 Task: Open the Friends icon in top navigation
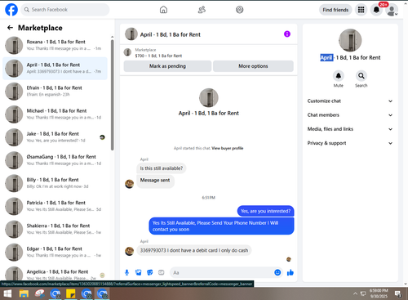[202, 10]
